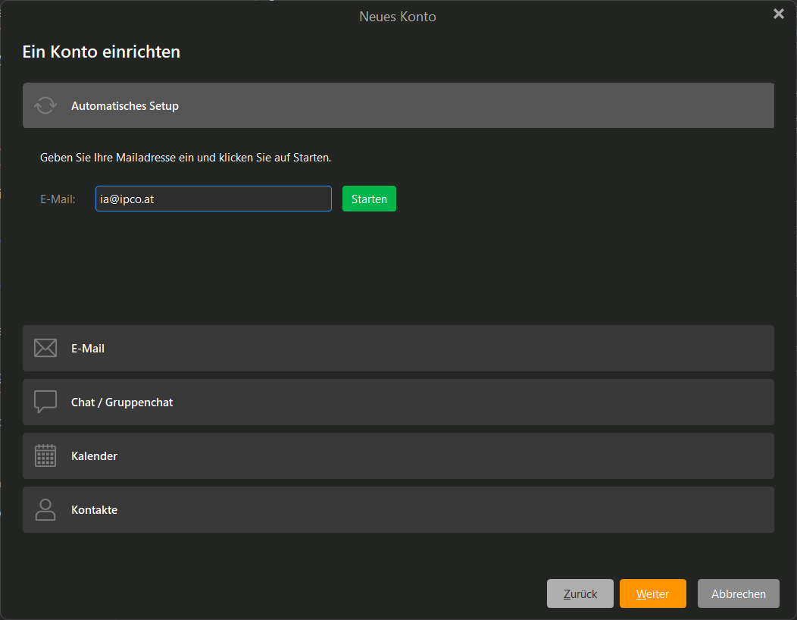
Task: Open the Kalender account section
Action: click(398, 456)
